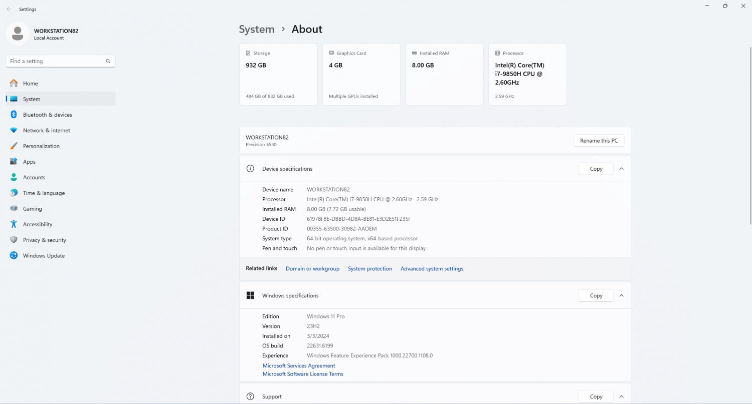Click the Precision 5540 model text
The width and height of the screenshot is (752, 404).
coord(261,145)
